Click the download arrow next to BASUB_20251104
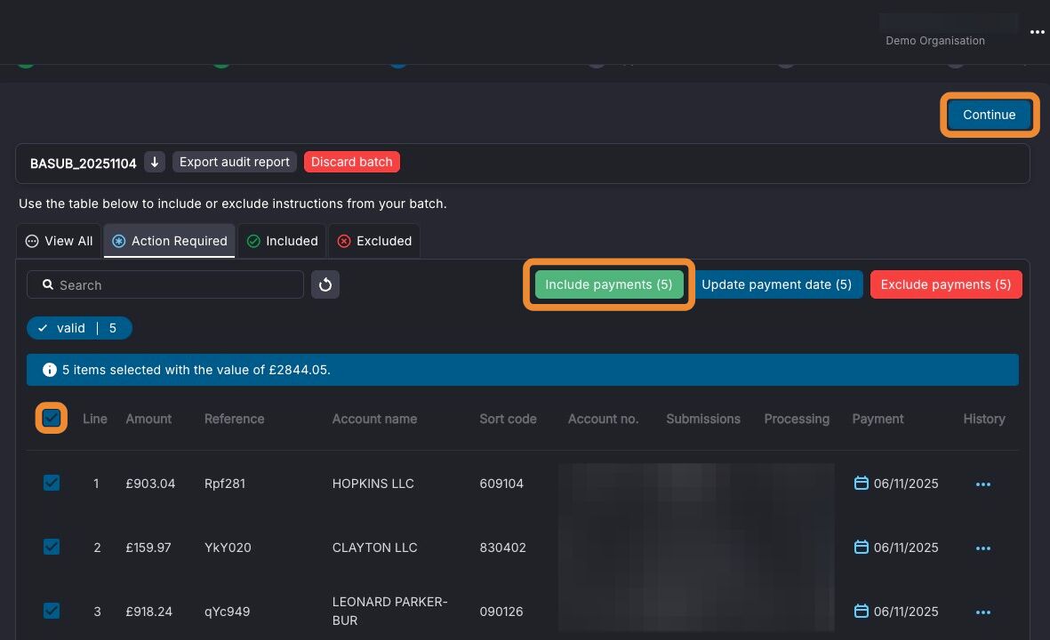 pyautogui.click(x=154, y=162)
